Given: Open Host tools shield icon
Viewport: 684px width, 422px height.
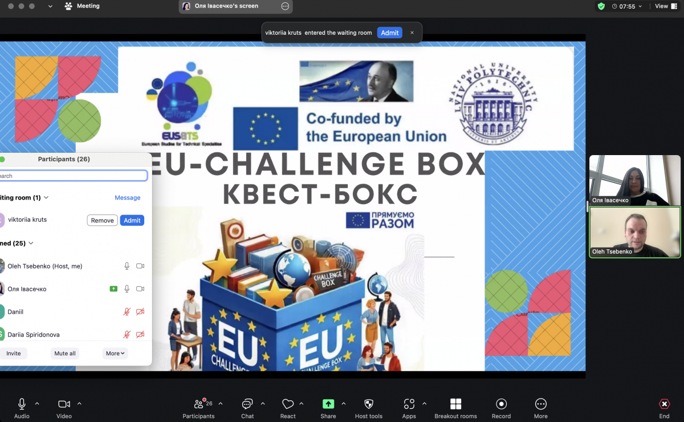Looking at the screenshot, I should point(369,404).
